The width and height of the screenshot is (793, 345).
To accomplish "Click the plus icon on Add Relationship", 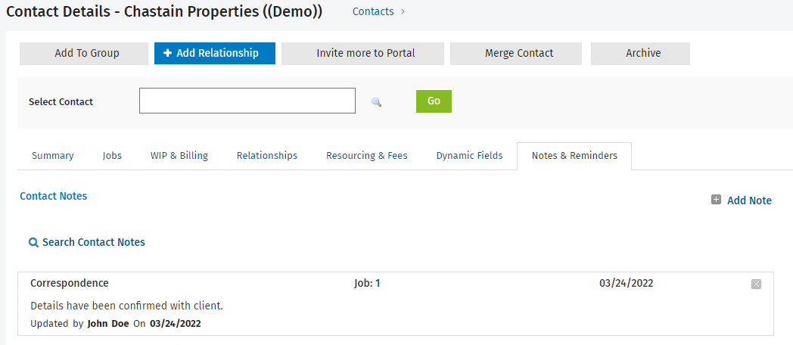I will point(168,53).
